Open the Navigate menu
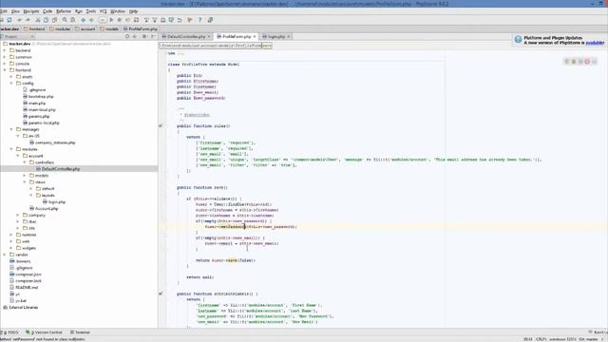The image size is (608, 342). pos(31,11)
